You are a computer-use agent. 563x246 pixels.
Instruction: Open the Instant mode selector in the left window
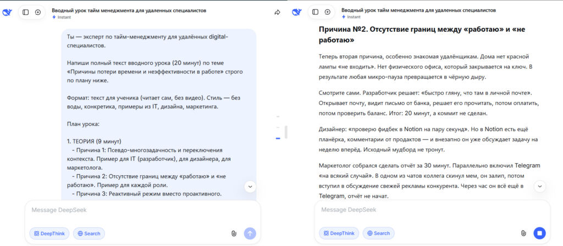(x=63, y=17)
